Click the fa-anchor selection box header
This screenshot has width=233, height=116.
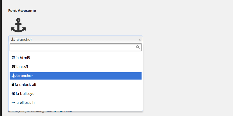pos(73,40)
